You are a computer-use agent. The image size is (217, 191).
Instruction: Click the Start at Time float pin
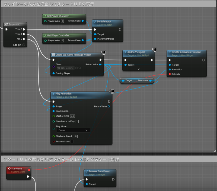coord(54,116)
